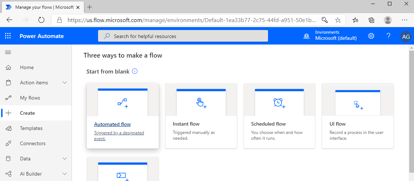The height and width of the screenshot is (181, 414).
Task: Click 'Triggered manually as needed.' text
Action: coord(194,135)
